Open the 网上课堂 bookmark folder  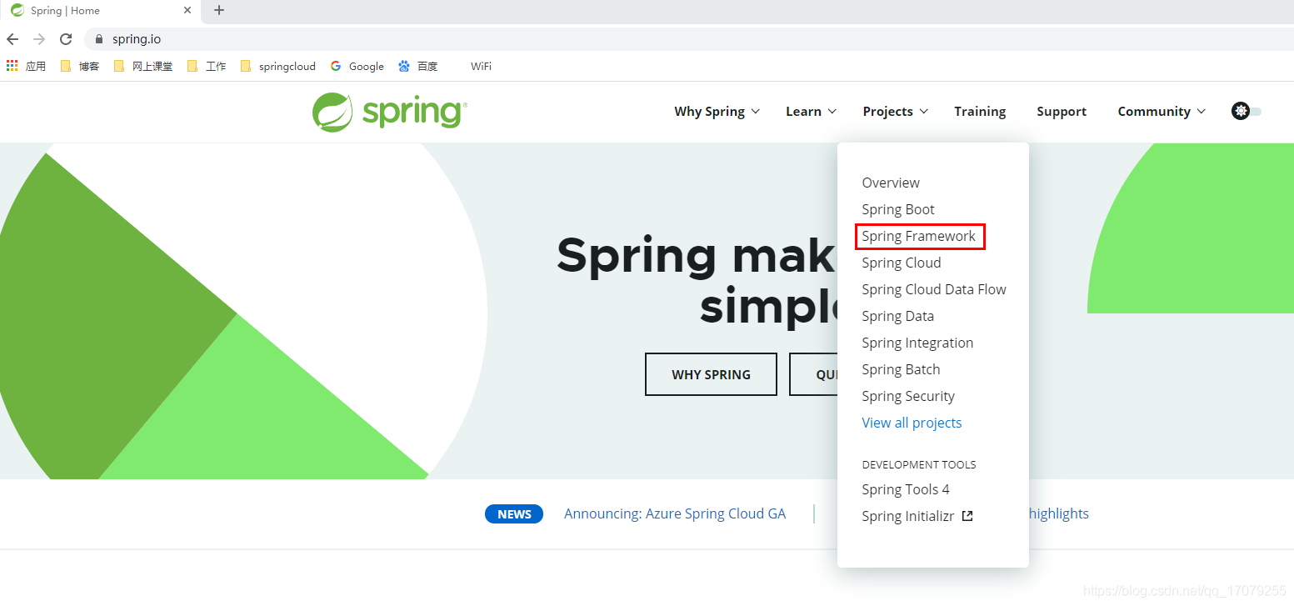coord(143,66)
